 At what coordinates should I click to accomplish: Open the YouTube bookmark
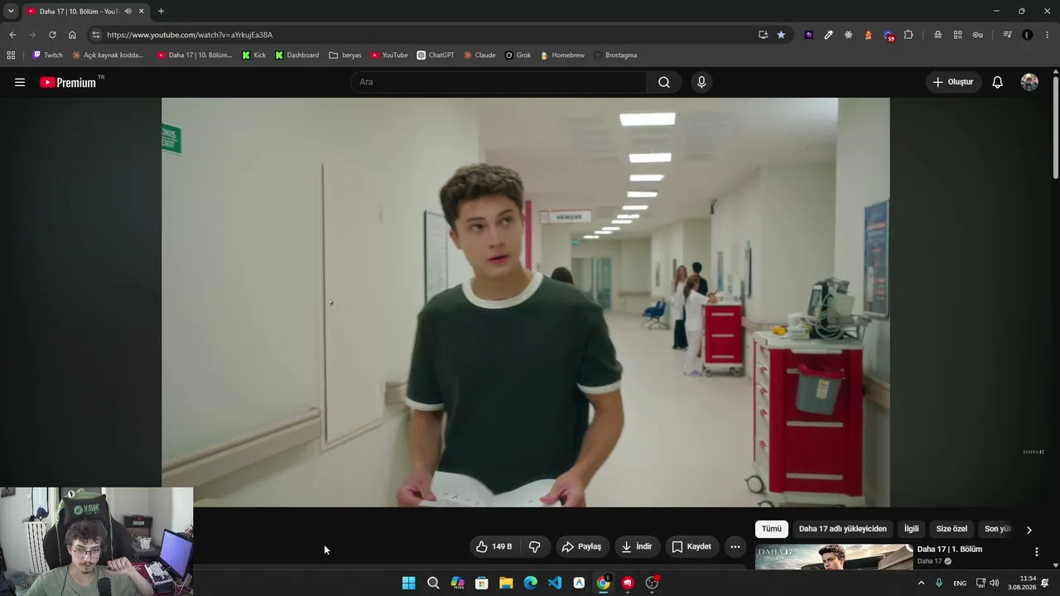389,55
